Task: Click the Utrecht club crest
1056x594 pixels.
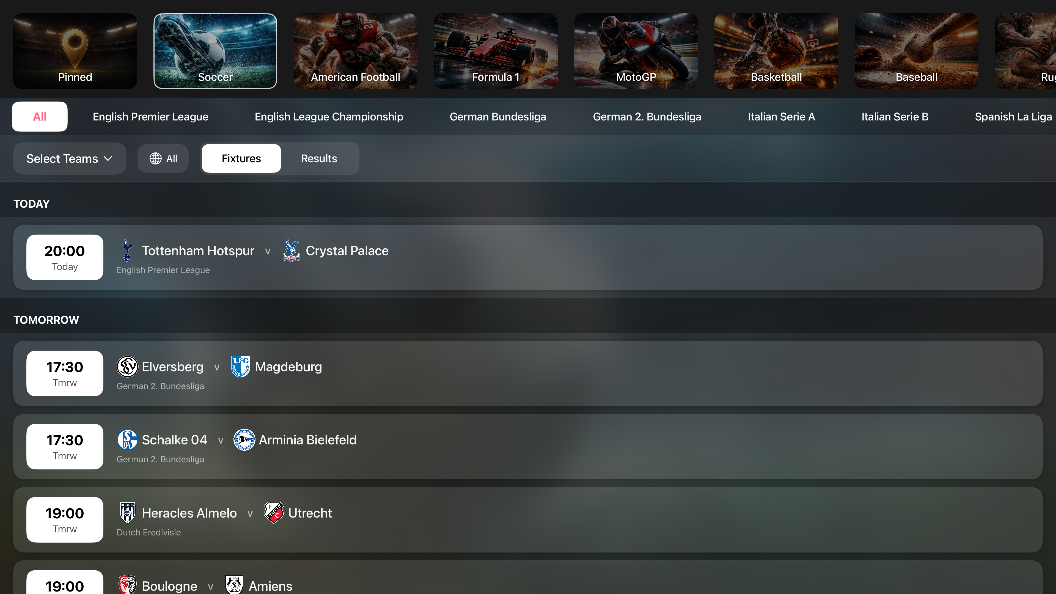Action: tap(274, 513)
